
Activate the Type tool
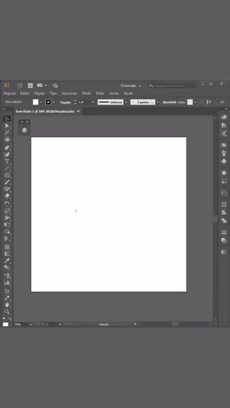7,161
